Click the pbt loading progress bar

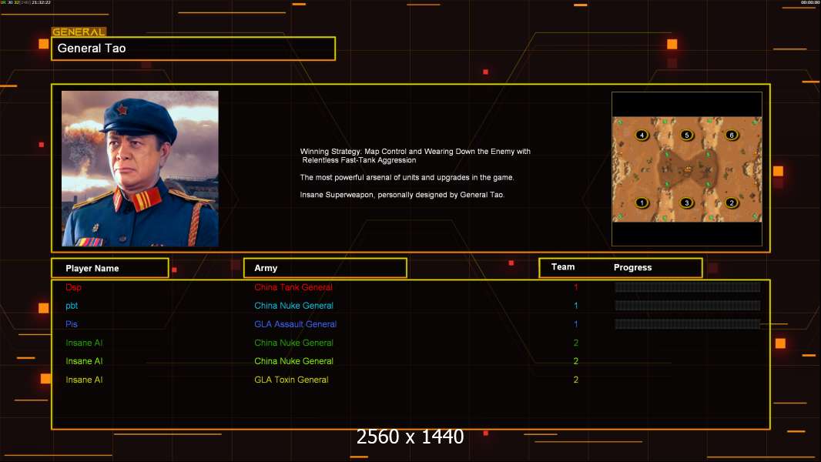click(x=688, y=306)
